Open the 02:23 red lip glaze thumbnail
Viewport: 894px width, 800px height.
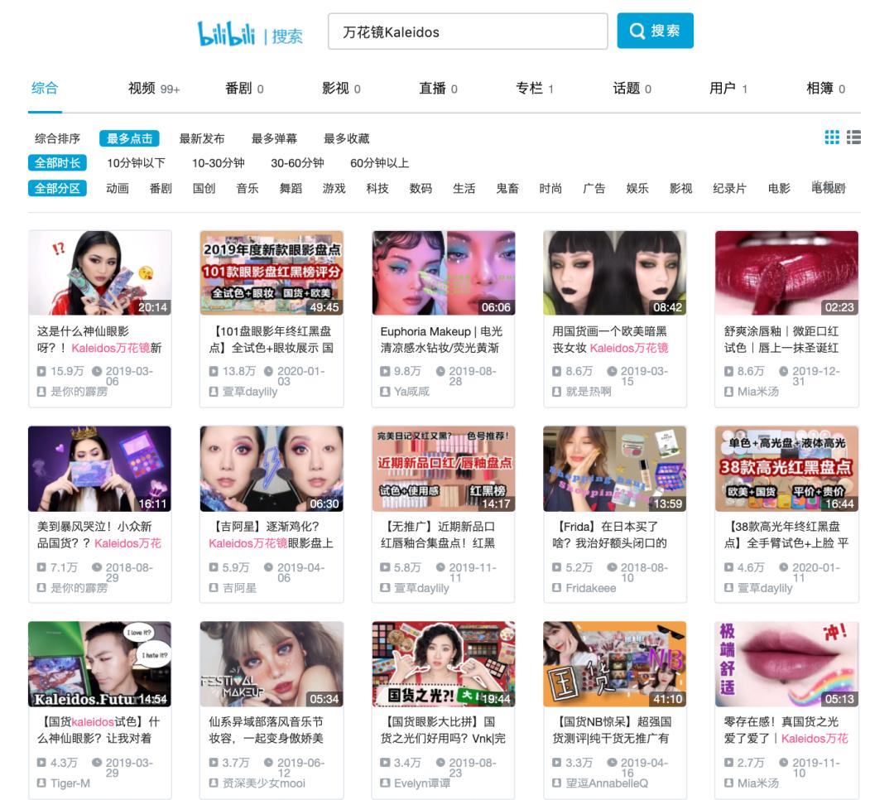787,272
